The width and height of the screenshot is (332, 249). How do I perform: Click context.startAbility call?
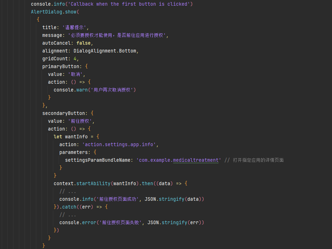pyautogui.click(x=96, y=183)
